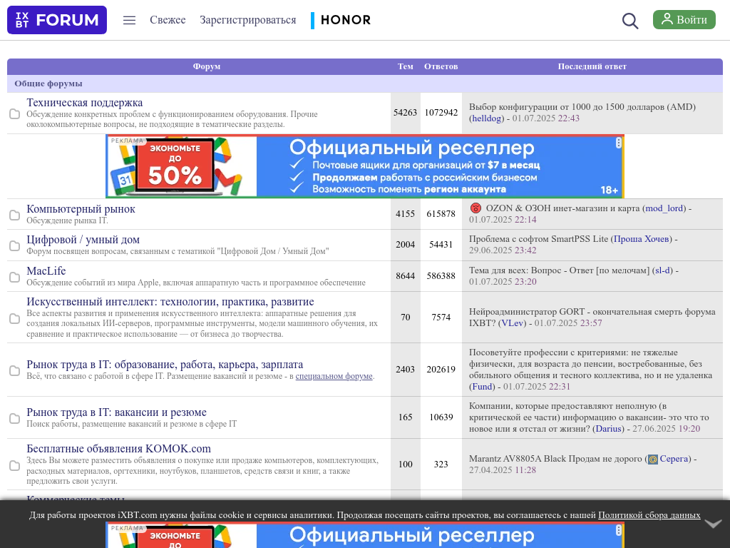Click the Официальный реселлер top ad banner
The width and height of the screenshot is (730, 548).
pos(365,166)
